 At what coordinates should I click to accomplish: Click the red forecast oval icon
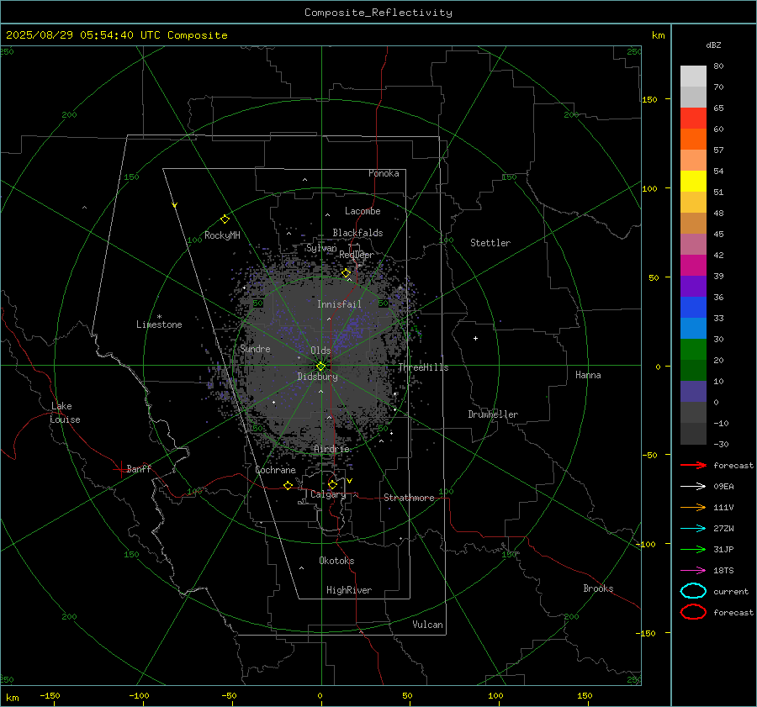[x=693, y=612]
